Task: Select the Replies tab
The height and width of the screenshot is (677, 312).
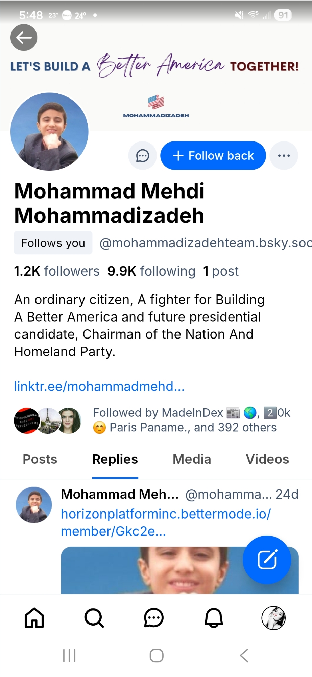Action: [x=115, y=459]
